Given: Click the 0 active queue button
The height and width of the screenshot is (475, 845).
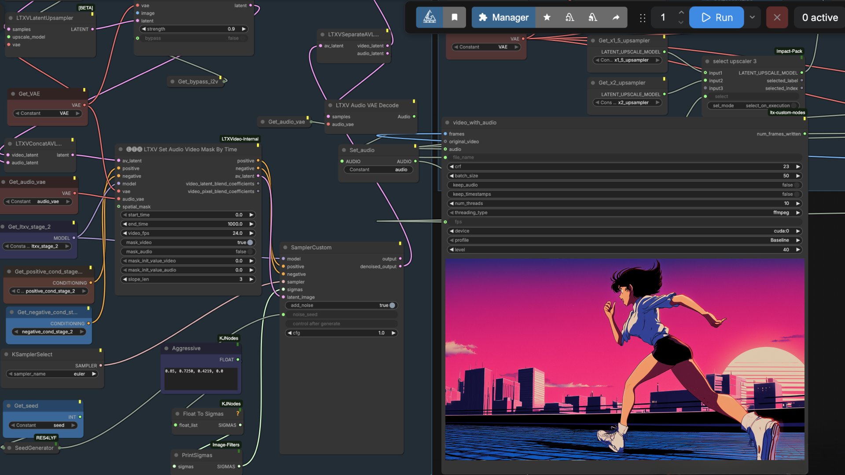Looking at the screenshot, I should [820, 17].
